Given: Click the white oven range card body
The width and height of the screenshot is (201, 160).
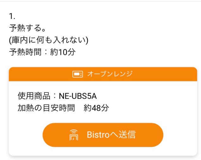Looking at the screenshot, I should click(x=103, y=118).
